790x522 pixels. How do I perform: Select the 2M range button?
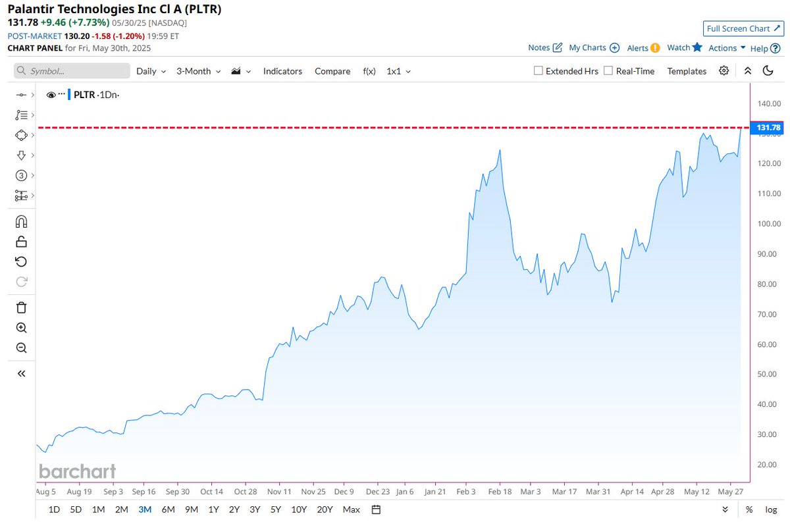tap(121, 509)
